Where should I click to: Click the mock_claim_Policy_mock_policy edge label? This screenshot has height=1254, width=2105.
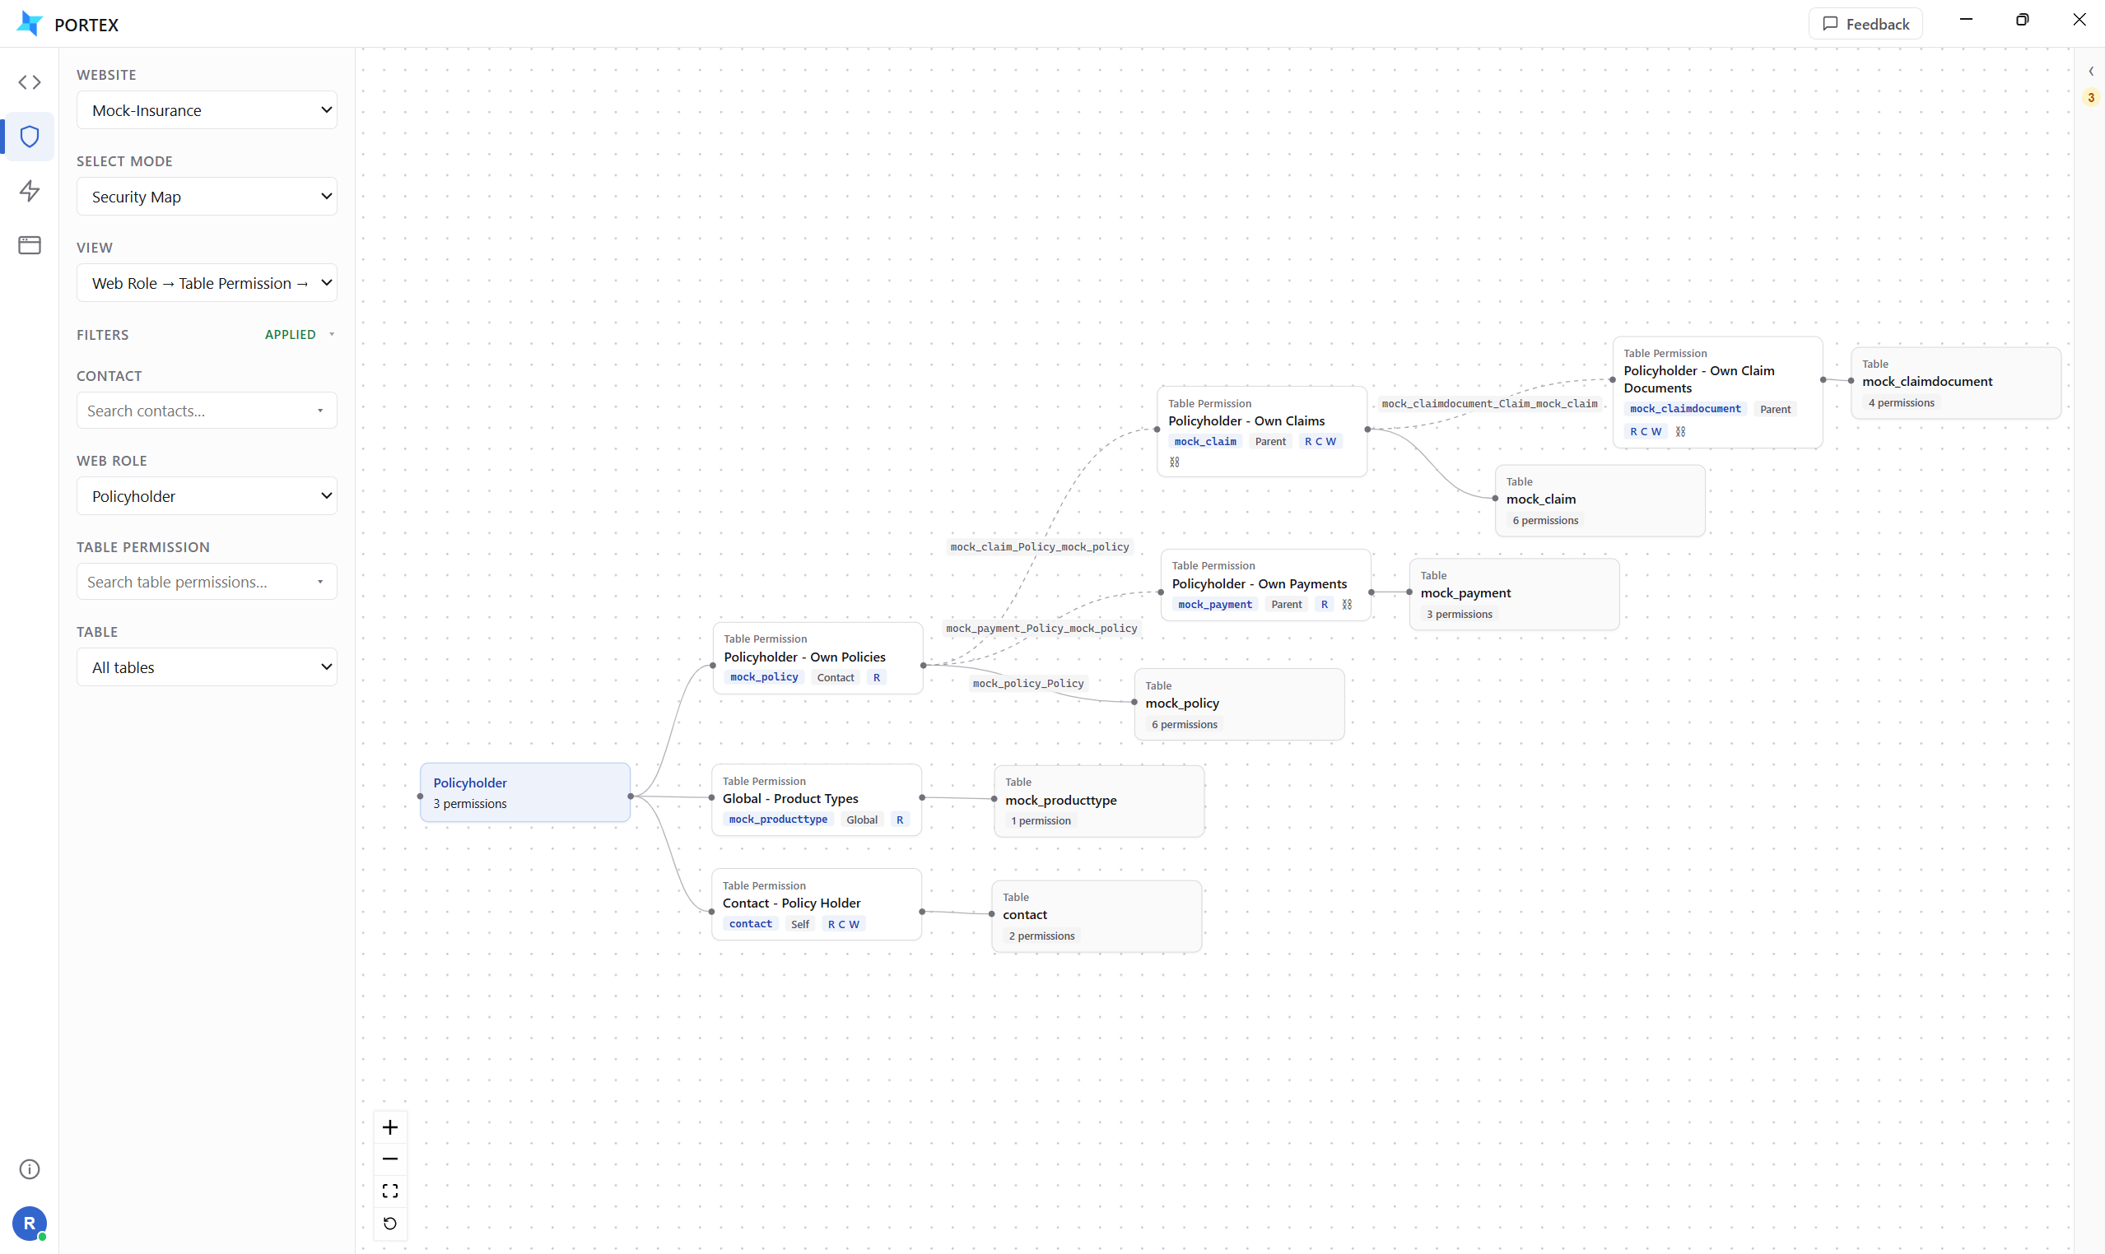[1040, 546]
